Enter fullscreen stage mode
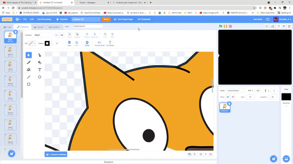 [289, 26]
